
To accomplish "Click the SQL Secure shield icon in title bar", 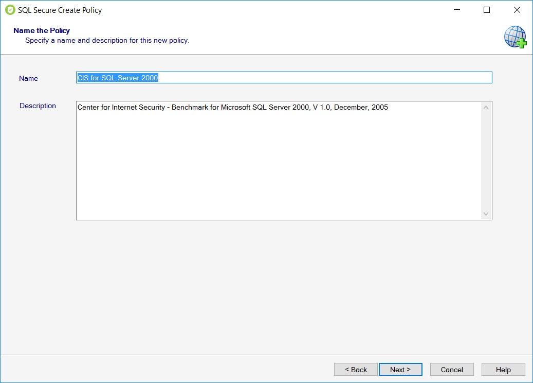I will pos(10,10).
